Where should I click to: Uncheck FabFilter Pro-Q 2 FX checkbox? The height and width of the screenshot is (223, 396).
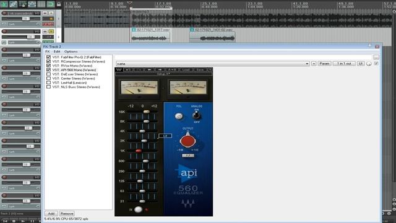pyautogui.click(x=48, y=57)
